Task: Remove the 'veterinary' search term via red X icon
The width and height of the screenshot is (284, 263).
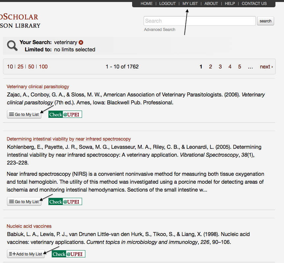Action: tap(81, 42)
